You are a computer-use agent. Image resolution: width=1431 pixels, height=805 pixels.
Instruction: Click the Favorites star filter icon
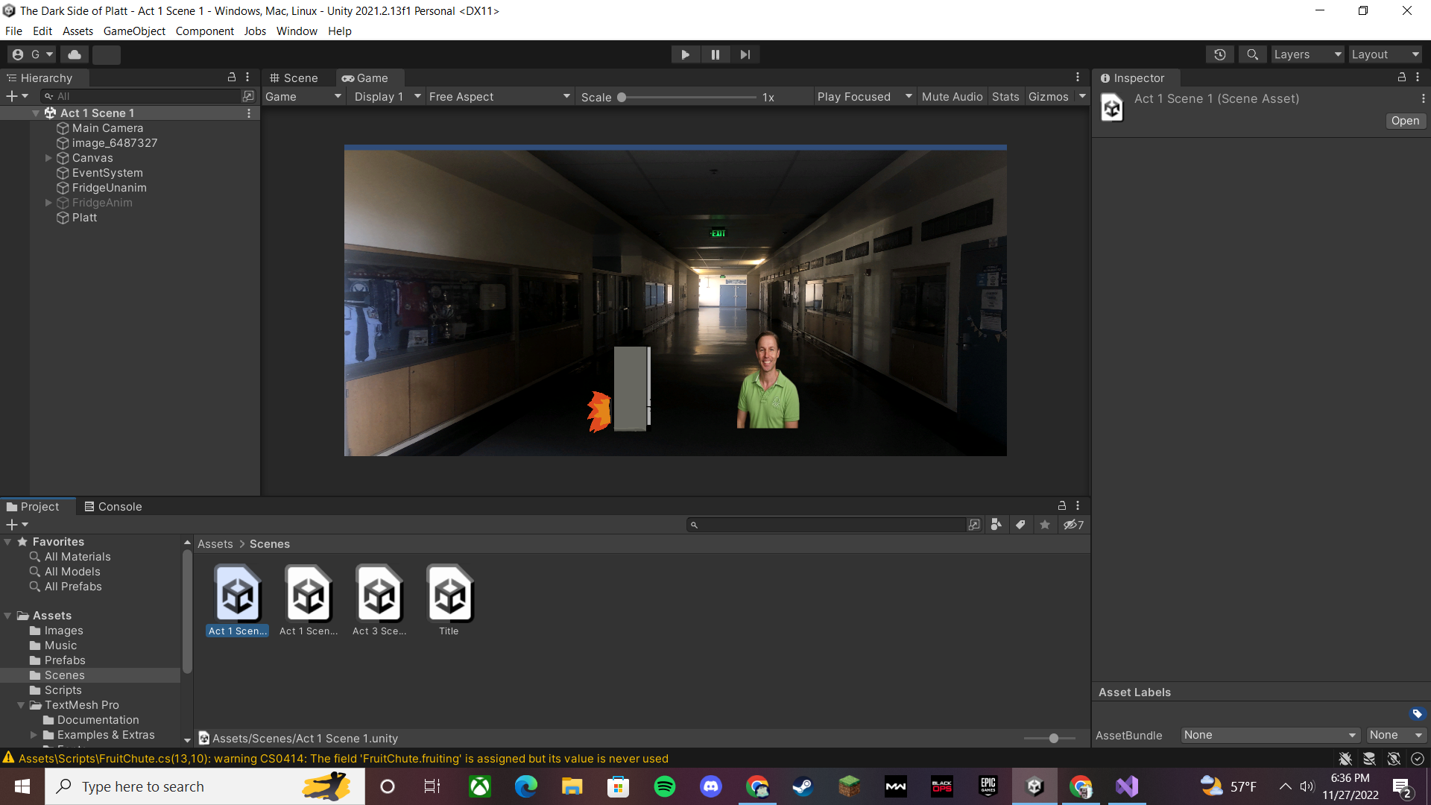tap(1045, 525)
